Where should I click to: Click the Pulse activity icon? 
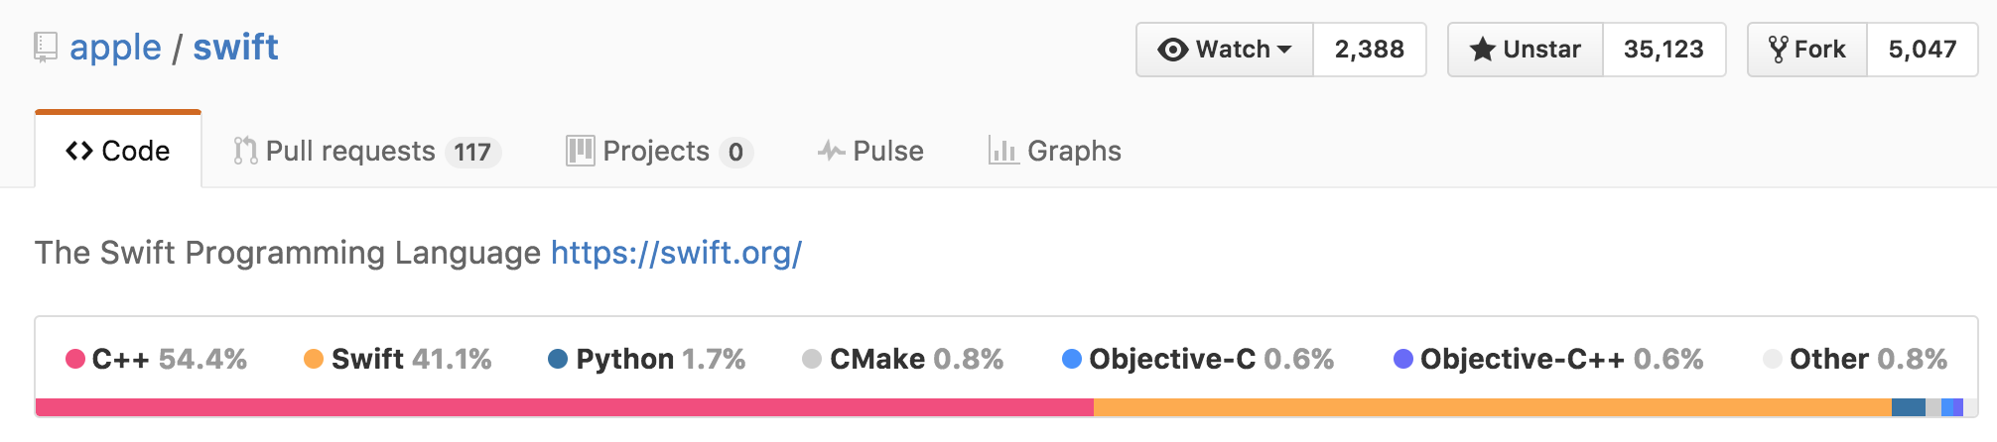point(831,151)
